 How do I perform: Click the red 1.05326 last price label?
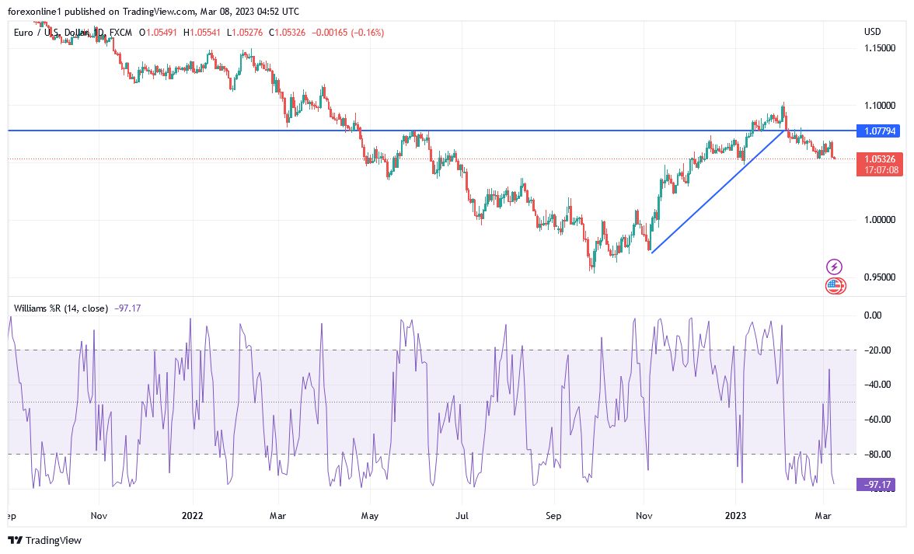[x=879, y=159]
